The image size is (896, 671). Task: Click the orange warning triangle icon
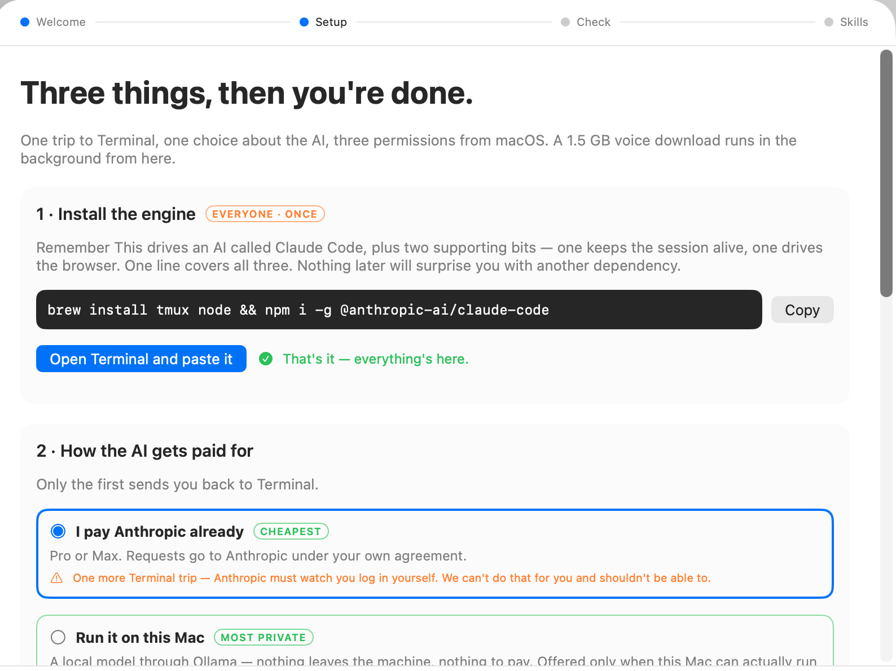[57, 578]
